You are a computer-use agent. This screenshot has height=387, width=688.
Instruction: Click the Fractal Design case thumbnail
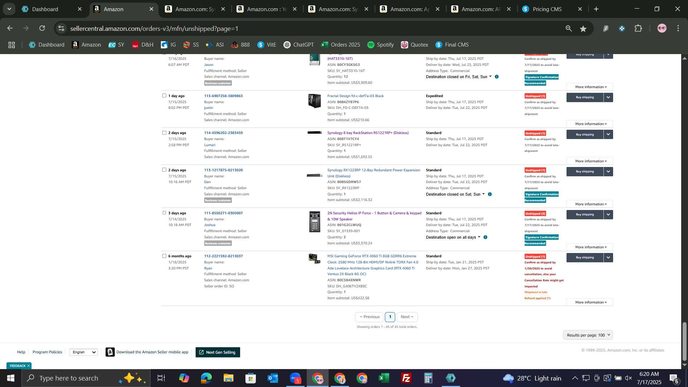(314, 101)
